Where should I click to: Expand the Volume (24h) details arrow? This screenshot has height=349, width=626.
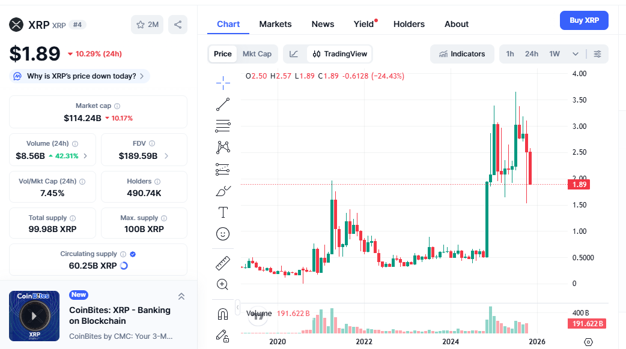click(x=85, y=156)
